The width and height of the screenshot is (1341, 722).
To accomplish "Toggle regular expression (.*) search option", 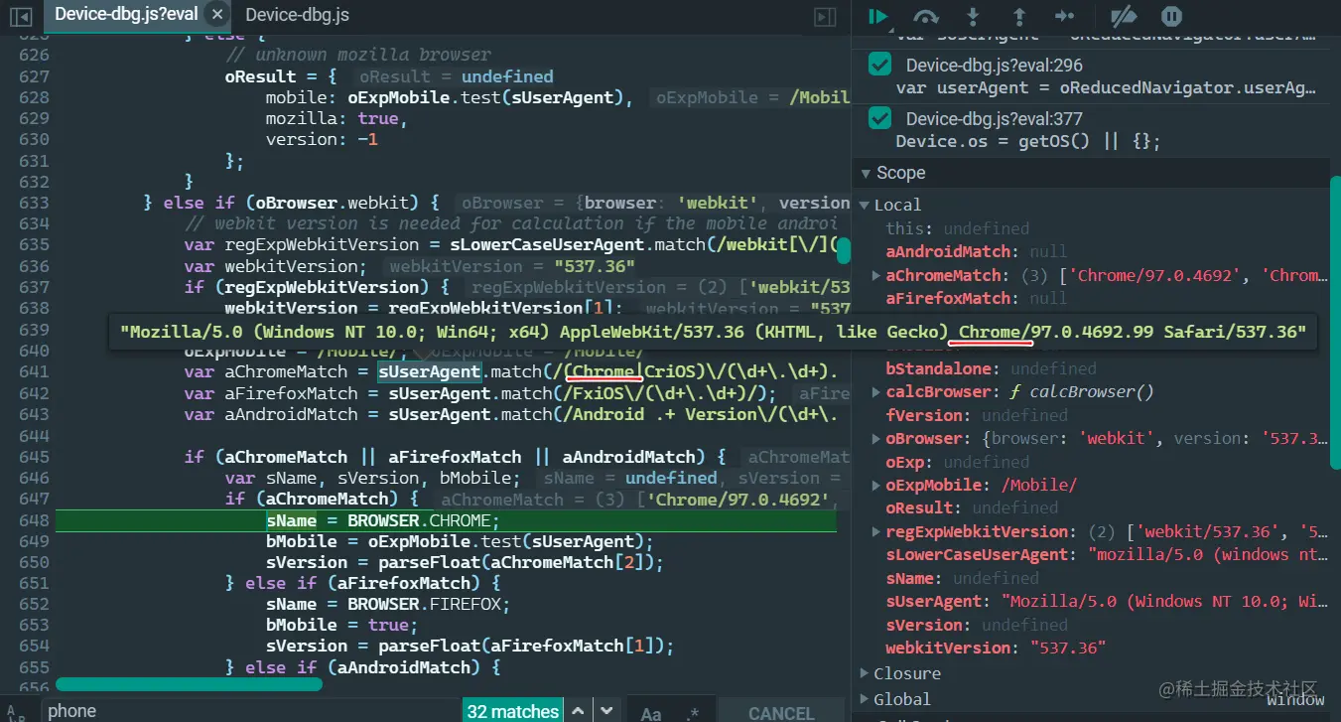I will point(693,712).
